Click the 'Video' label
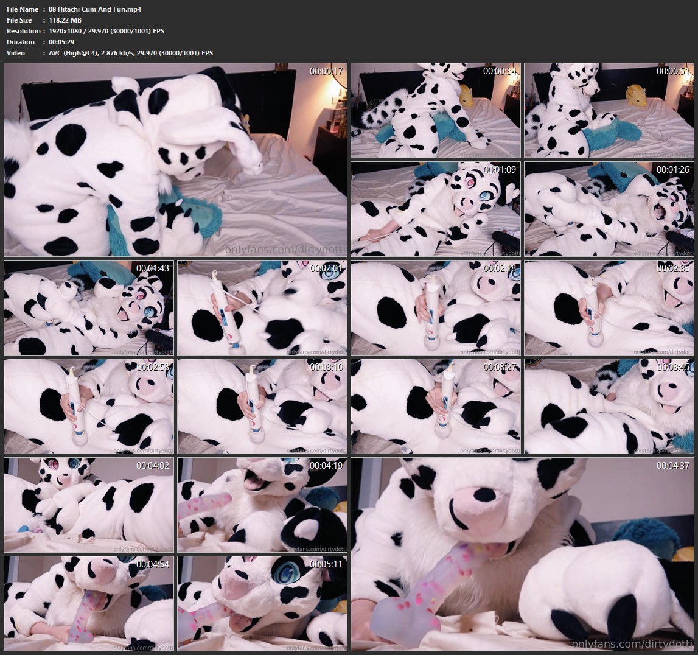This screenshot has height=655, width=698. coord(16,53)
